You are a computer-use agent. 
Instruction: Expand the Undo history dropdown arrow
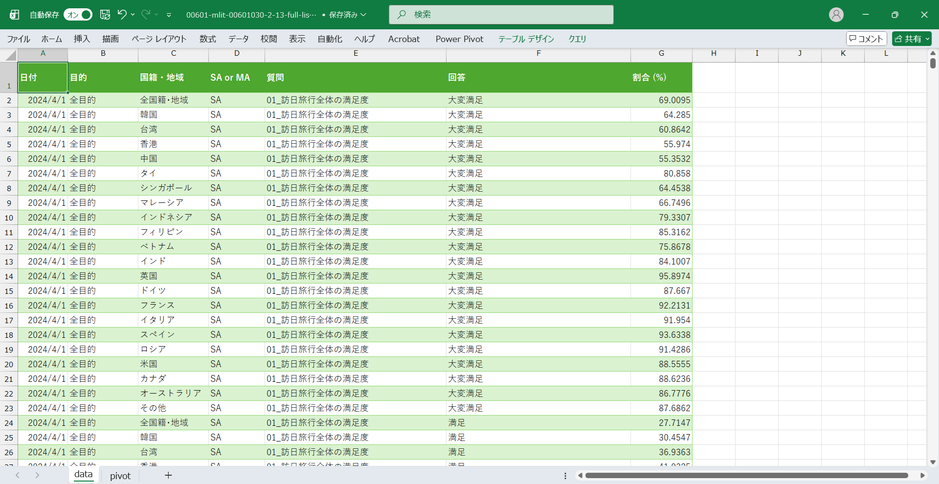point(133,15)
